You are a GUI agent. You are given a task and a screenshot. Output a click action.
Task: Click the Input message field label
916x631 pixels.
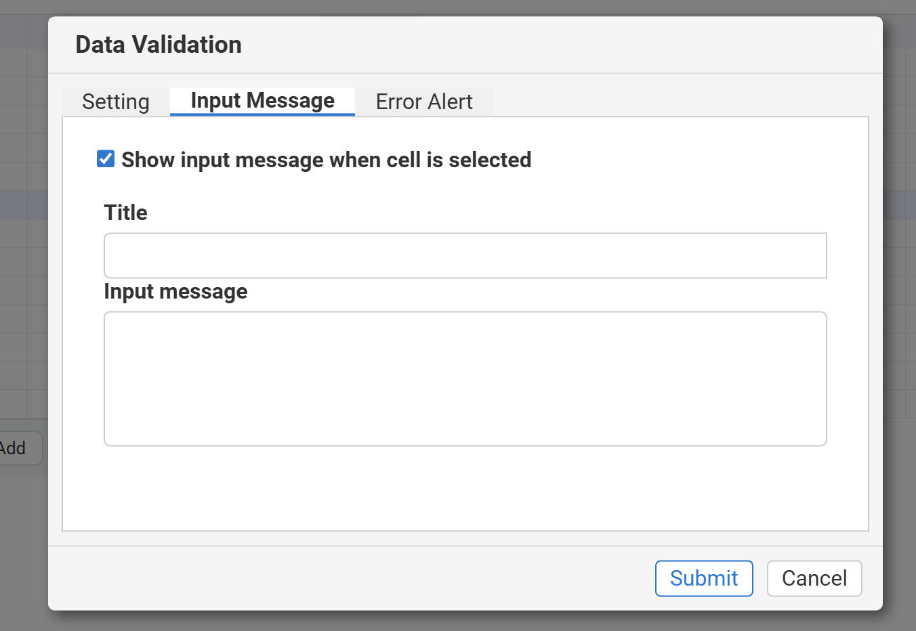[x=175, y=292]
